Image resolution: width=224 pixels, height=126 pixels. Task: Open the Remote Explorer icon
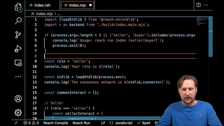[18, 63]
